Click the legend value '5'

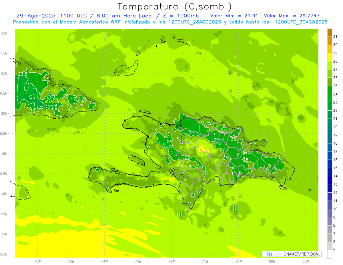334,250
